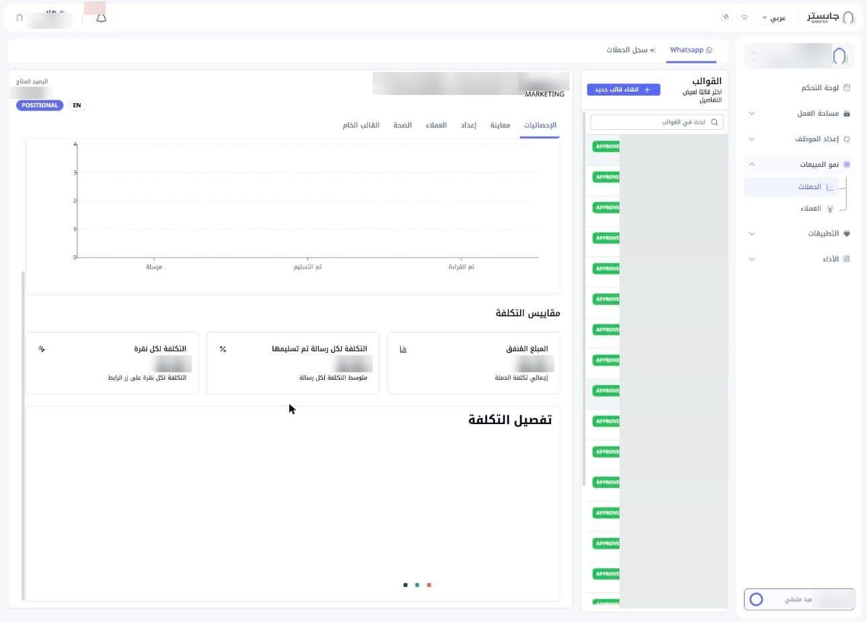
Task: Open the القالب الخام tab
Action: point(361,125)
